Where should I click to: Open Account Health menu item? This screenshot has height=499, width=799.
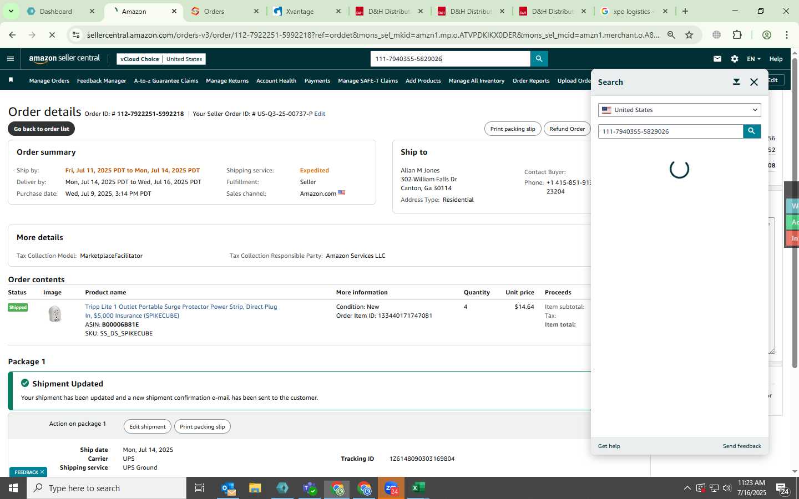276,80
